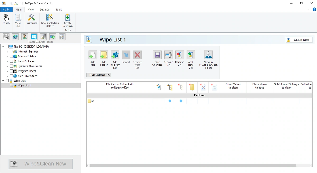The image size is (317, 173).
Task: Collapse the Wipe Lists tree node
Action: pyautogui.click(x=3, y=81)
